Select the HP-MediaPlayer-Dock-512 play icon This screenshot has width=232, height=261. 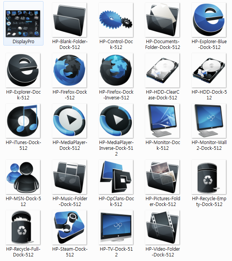tap(69, 121)
